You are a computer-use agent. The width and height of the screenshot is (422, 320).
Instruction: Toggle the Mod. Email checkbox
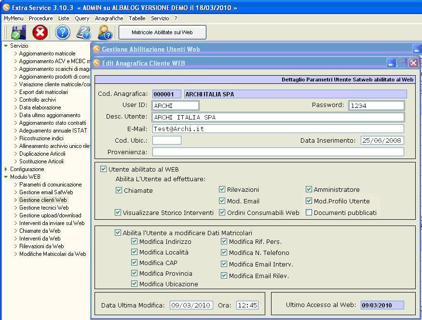222,201
